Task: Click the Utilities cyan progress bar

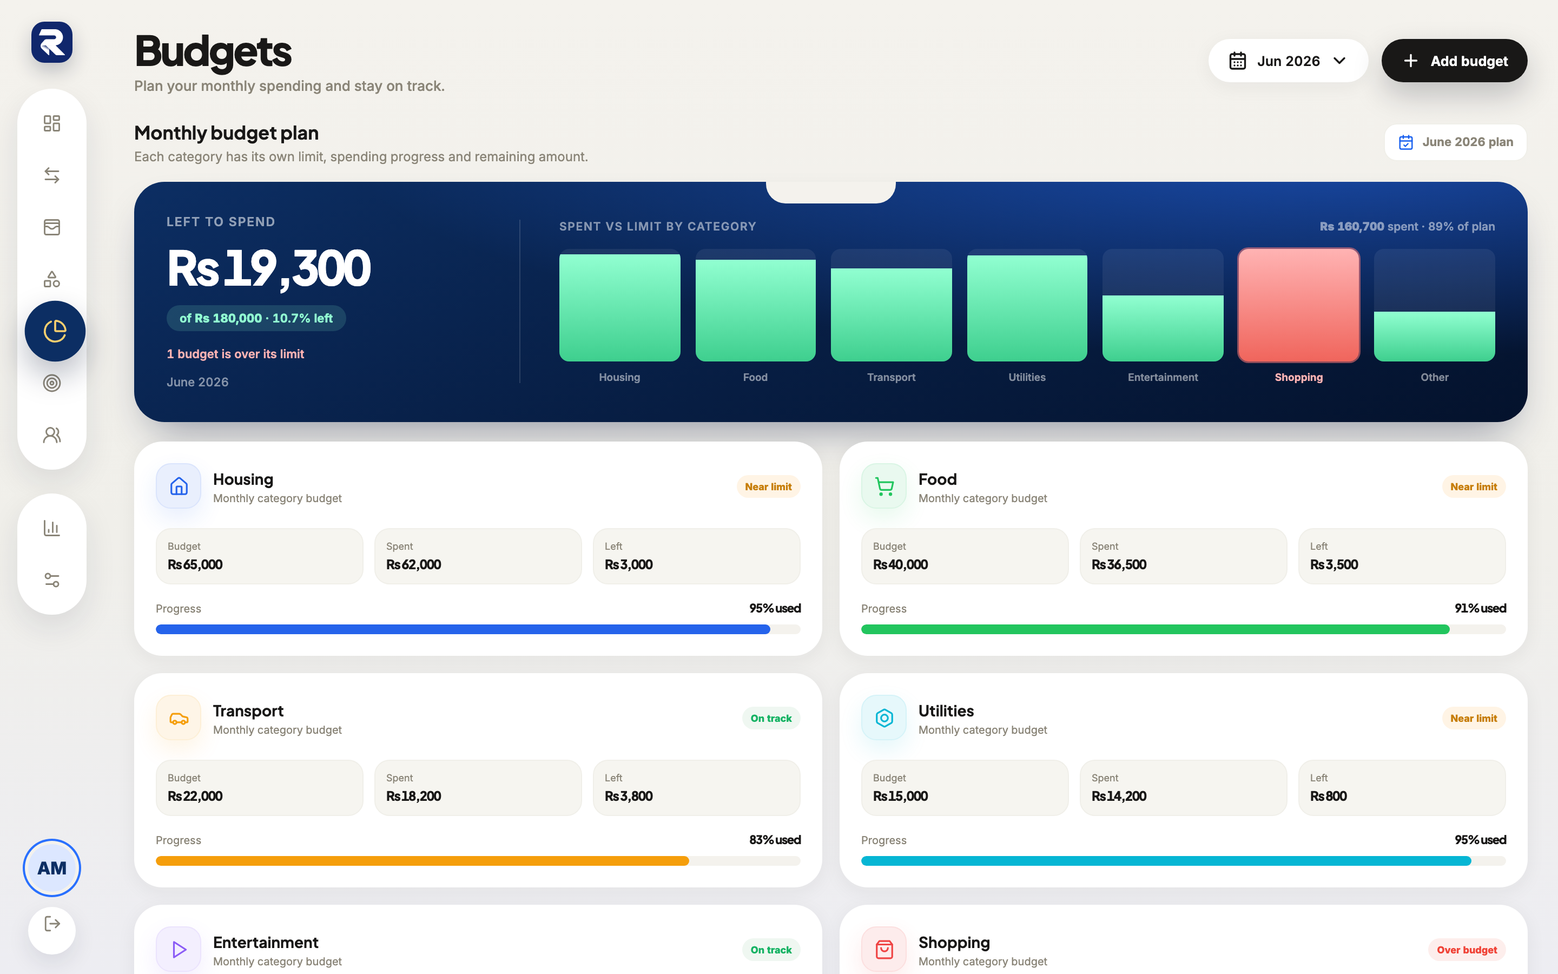Action: (1183, 860)
